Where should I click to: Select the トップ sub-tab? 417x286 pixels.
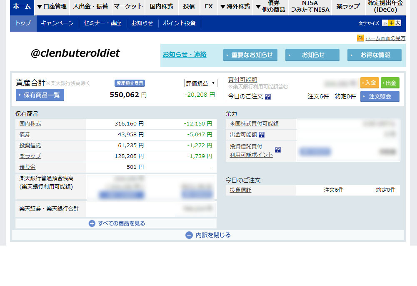click(x=23, y=23)
